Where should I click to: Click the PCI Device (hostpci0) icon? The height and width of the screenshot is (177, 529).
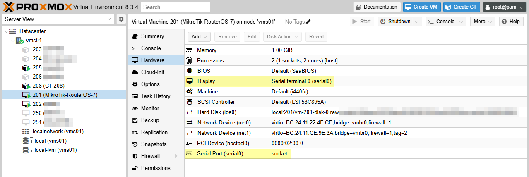[189, 143]
